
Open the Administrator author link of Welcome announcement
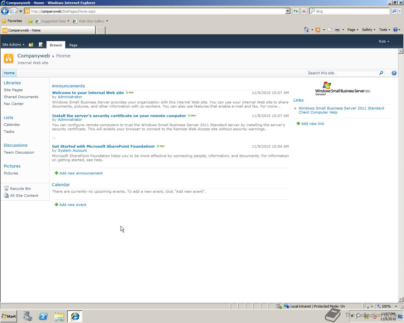click(70, 97)
